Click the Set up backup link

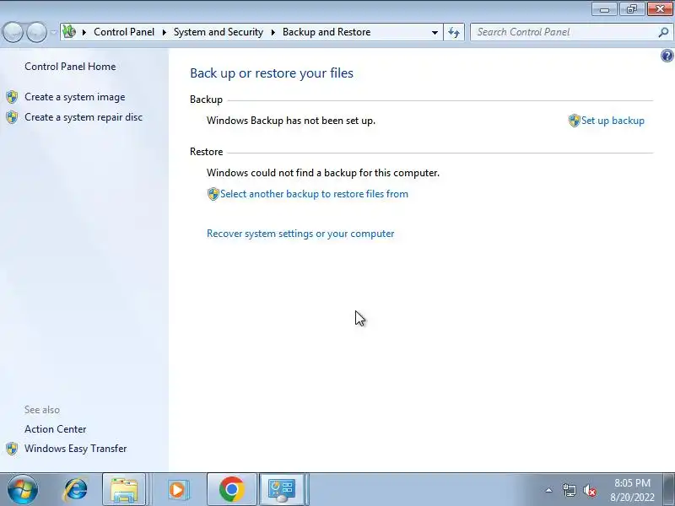613,121
